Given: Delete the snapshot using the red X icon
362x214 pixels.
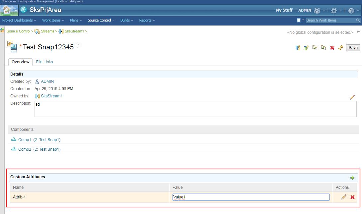Looking at the screenshot, I should pos(332,47).
